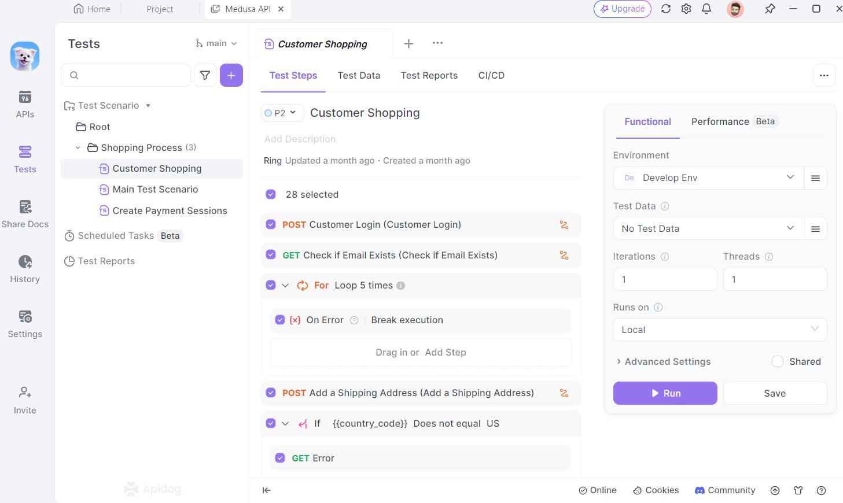The image size is (843, 503).
Task: Pin the window with pin icon
Action: point(770,9)
